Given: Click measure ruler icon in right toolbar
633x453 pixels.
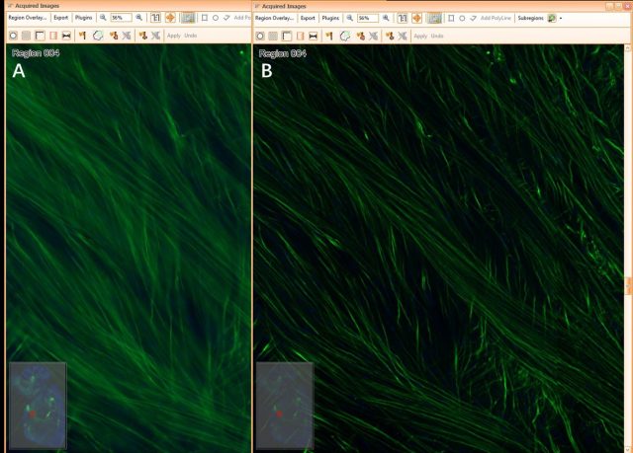Looking at the screenshot, I should pos(313,36).
